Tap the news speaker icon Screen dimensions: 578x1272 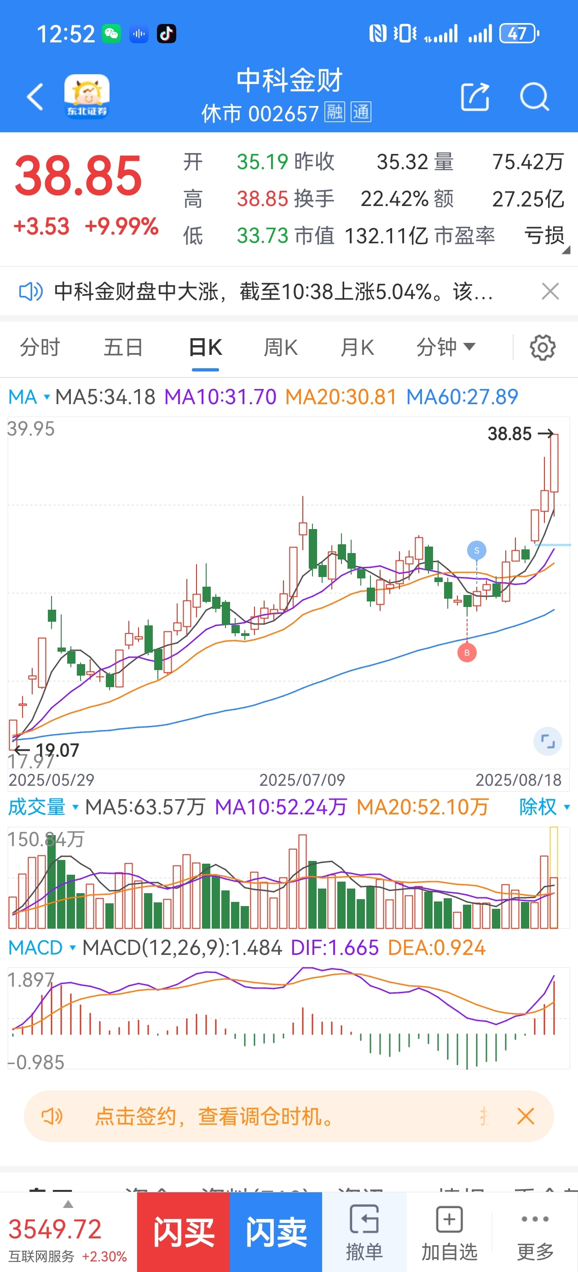(30, 291)
